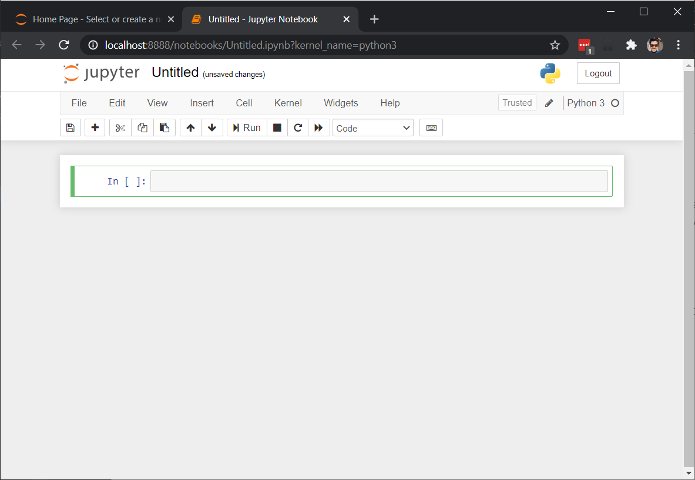View site information icon in address bar
The image size is (695, 480).
click(x=93, y=45)
